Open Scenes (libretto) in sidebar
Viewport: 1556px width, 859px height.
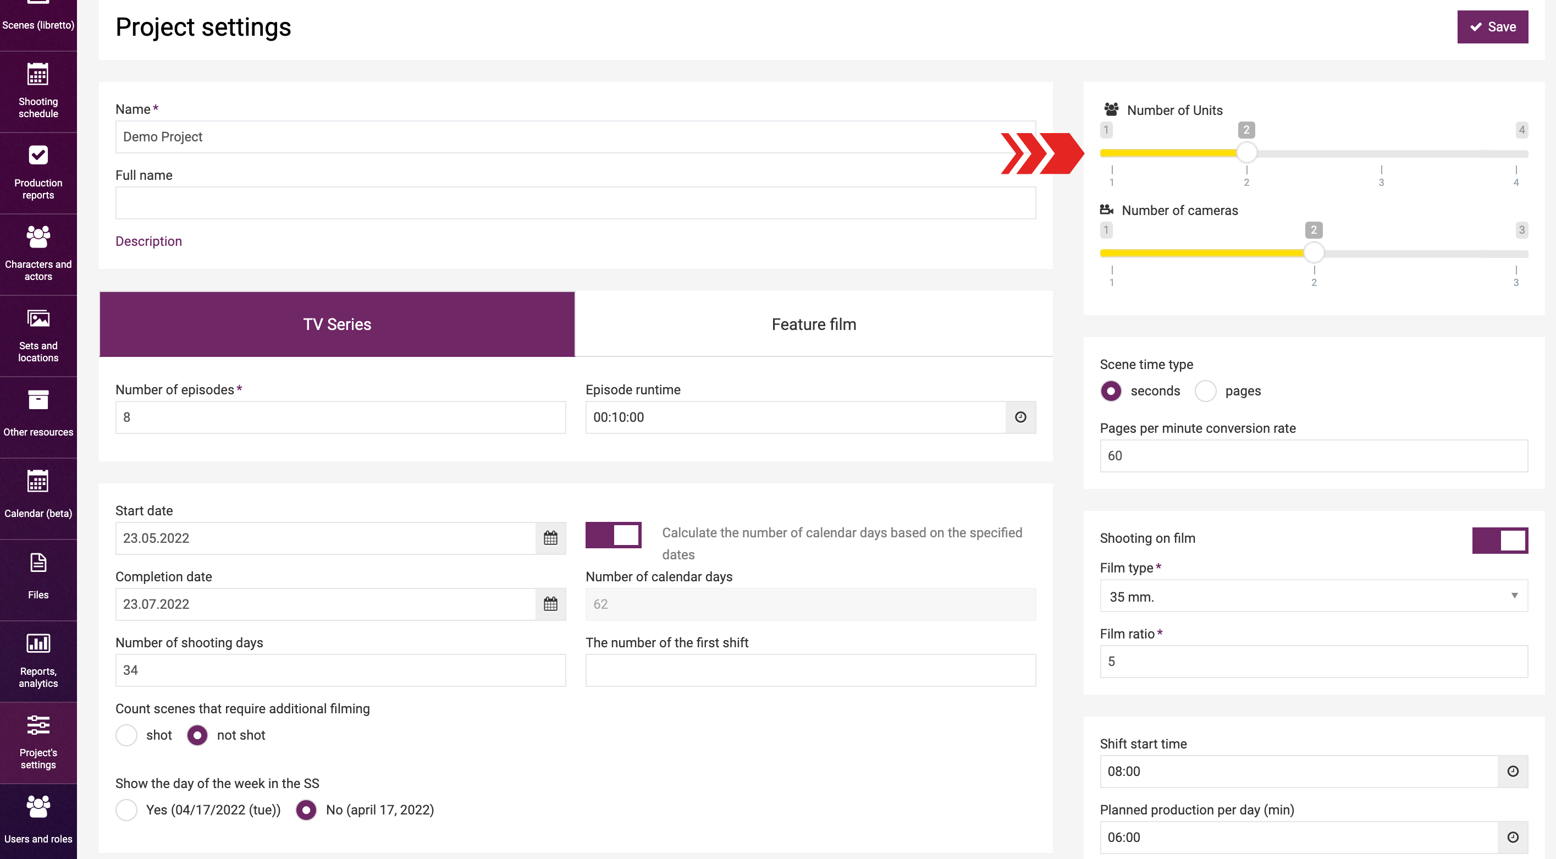coord(38,24)
